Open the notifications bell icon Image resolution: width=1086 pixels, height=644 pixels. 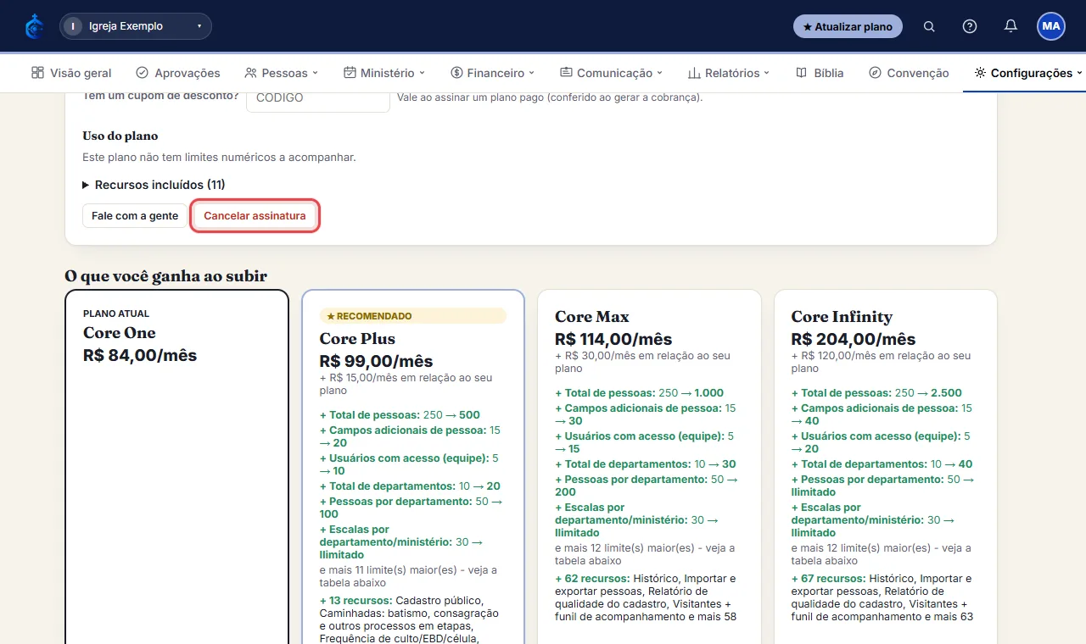tap(1010, 26)
